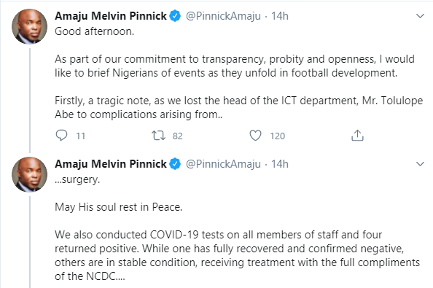Open the first tweet's 14h timestamp
Screen dimensions: 433x288
point(280,16)
